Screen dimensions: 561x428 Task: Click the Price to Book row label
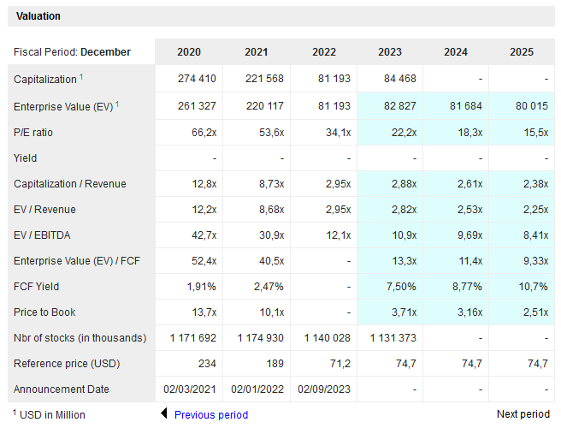(x=44, y=312)
